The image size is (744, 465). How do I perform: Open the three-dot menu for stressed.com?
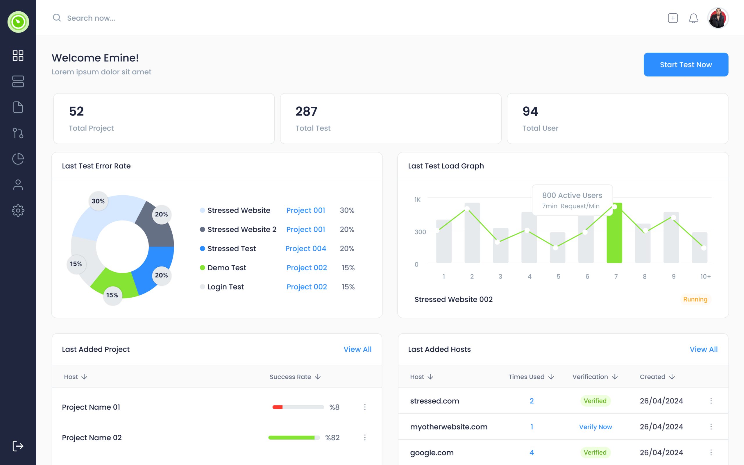pos(711,401)
